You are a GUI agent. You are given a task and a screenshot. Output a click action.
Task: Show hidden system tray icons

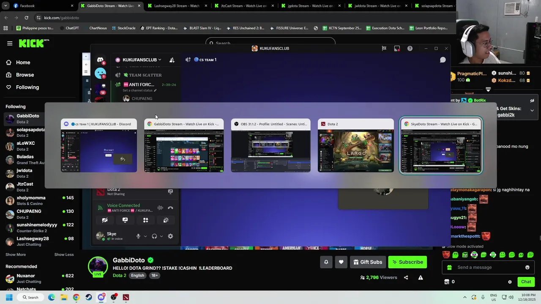coord(465,297)
